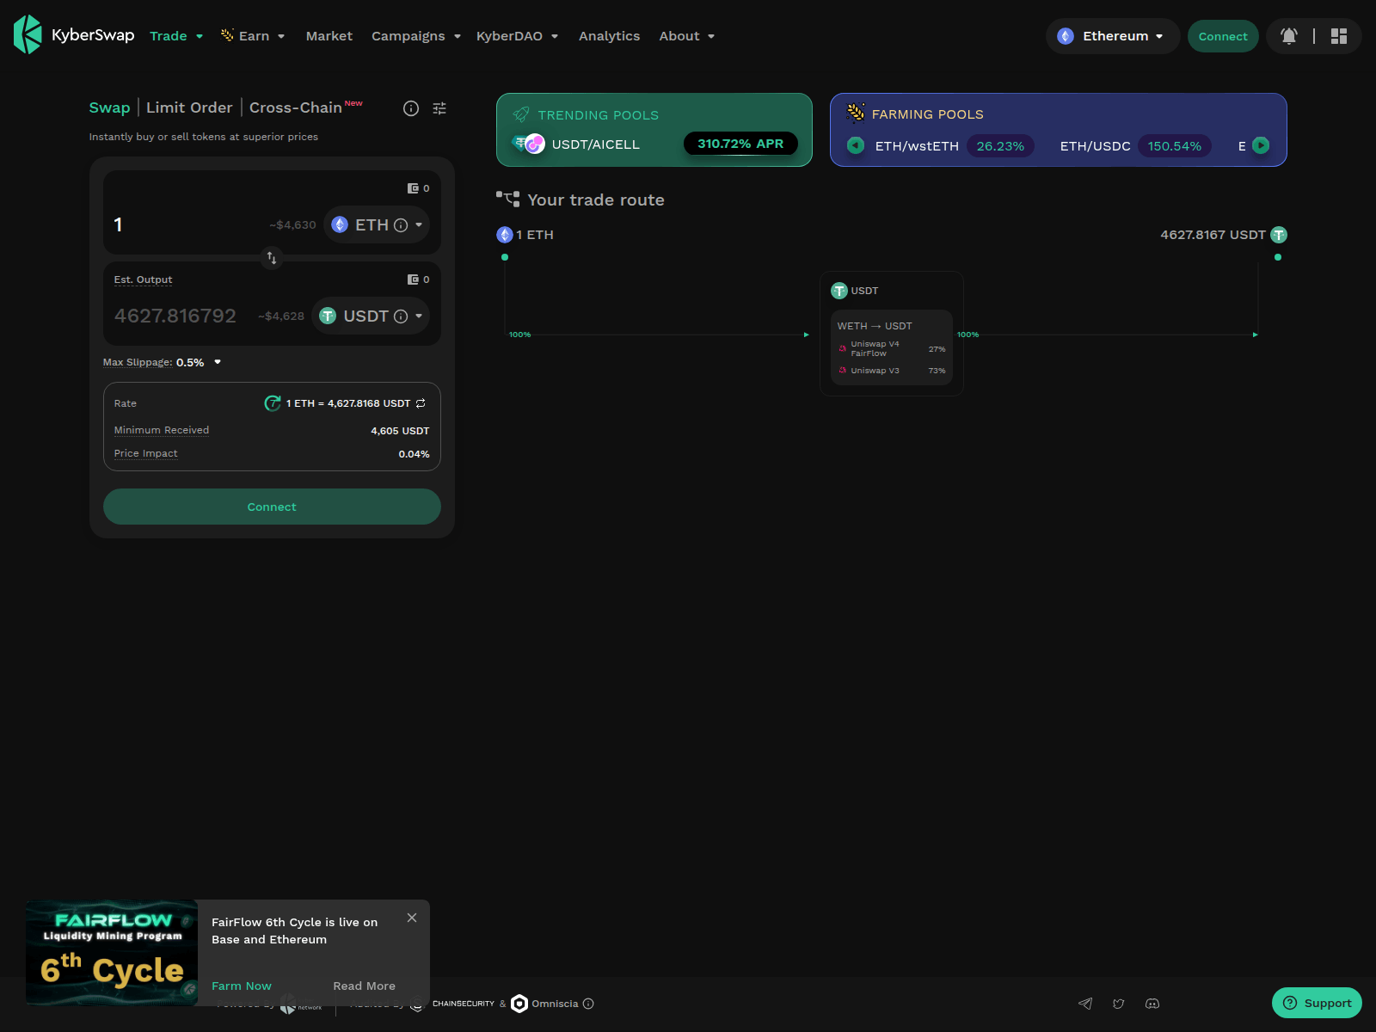Click the Uniswap V3 route entry
Image resolution: width=1376 pixels, height=1032 pixels.
[x=892, y=371]
